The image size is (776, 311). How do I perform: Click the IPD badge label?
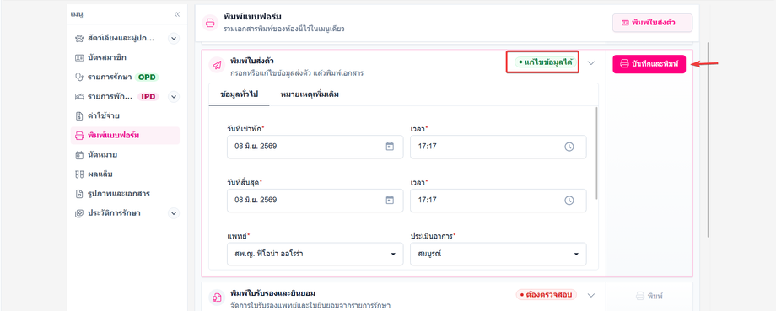pos(148,96)
